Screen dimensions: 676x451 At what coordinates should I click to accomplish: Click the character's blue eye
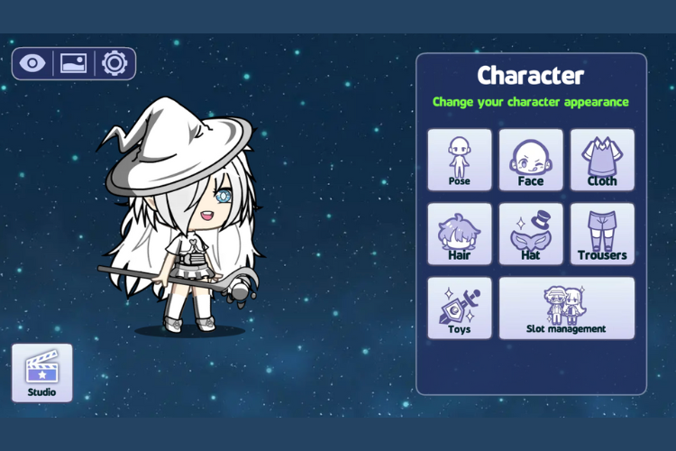[224, 197]
